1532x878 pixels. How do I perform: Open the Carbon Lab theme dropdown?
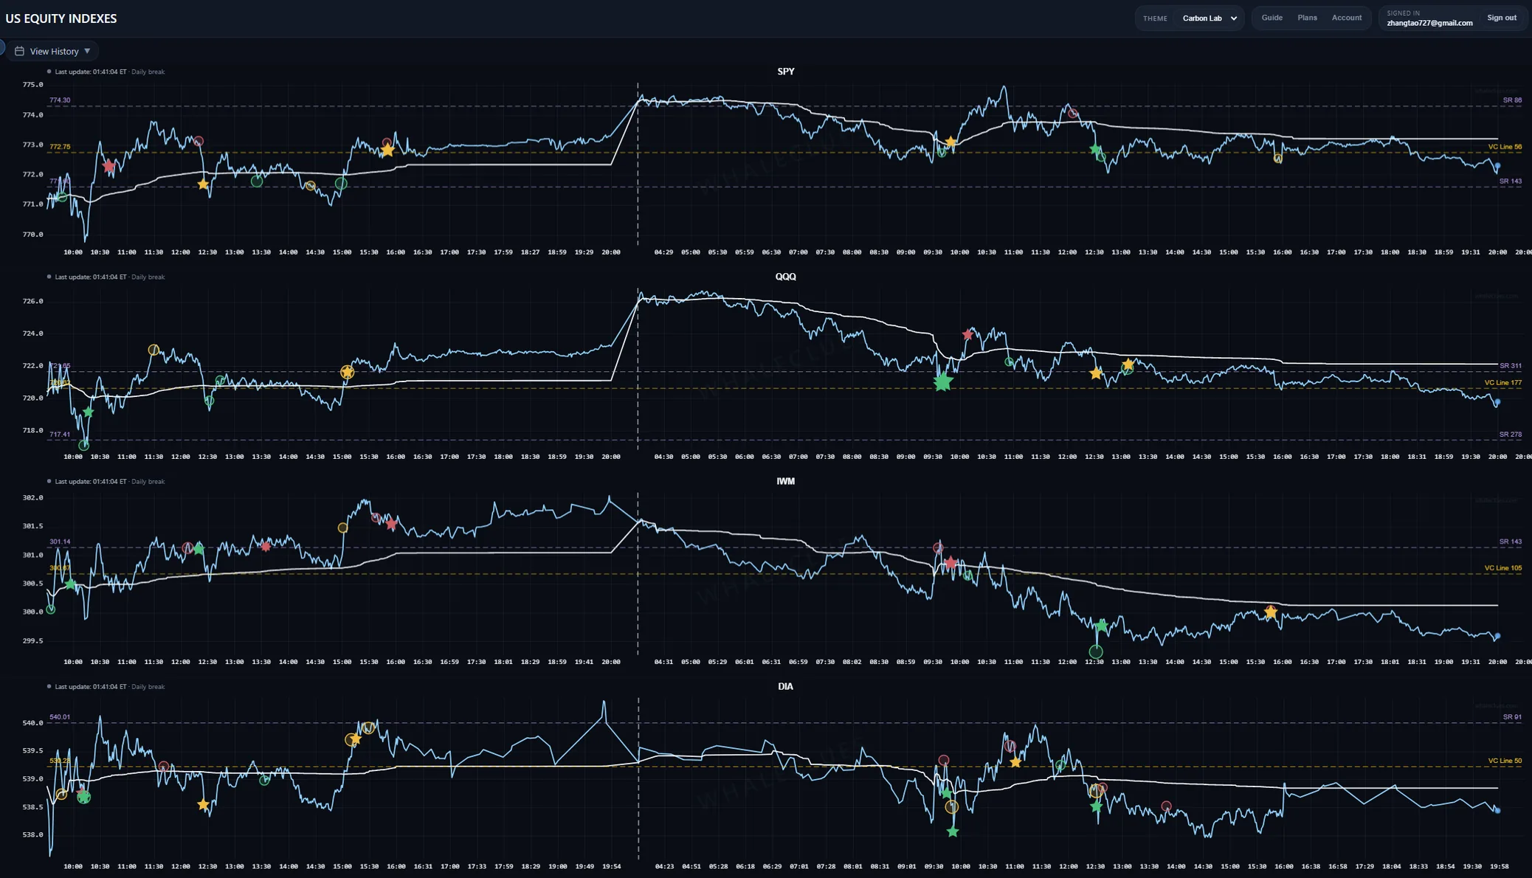click(x=1209, y=18)
